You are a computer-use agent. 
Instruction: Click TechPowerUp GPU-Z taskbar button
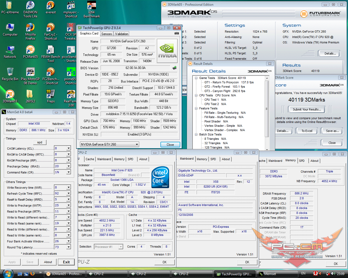(x=235, y=274)
